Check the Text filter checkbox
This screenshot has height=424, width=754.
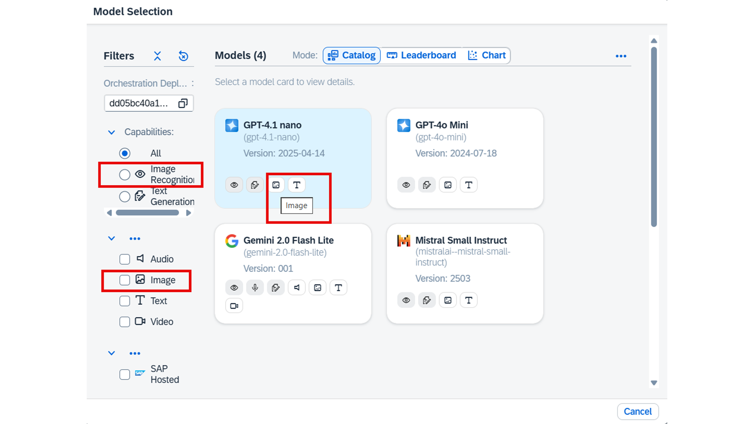pos(124,301)
